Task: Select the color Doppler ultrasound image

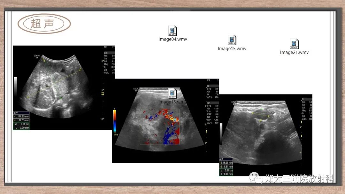Action: coord(165,121)
